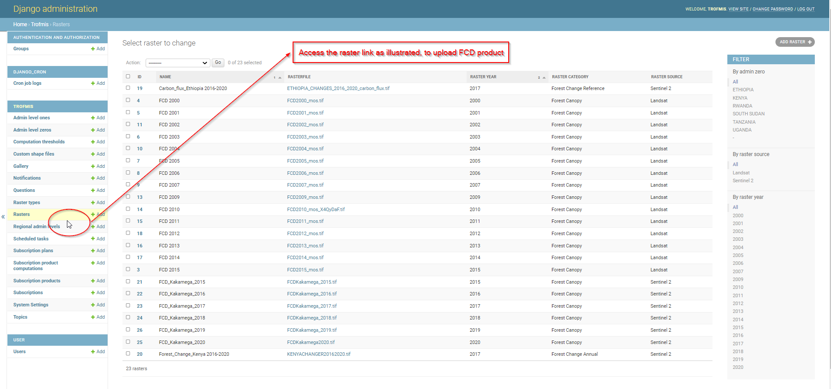
Task: Select the Forest_Change_Kenya 2016-2020 checkbox
Action: point(128,354)
